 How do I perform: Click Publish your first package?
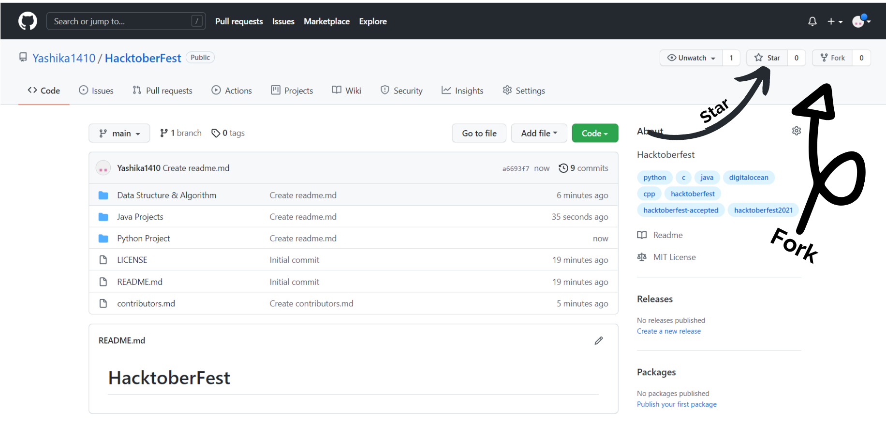click(x=677, y=404)
